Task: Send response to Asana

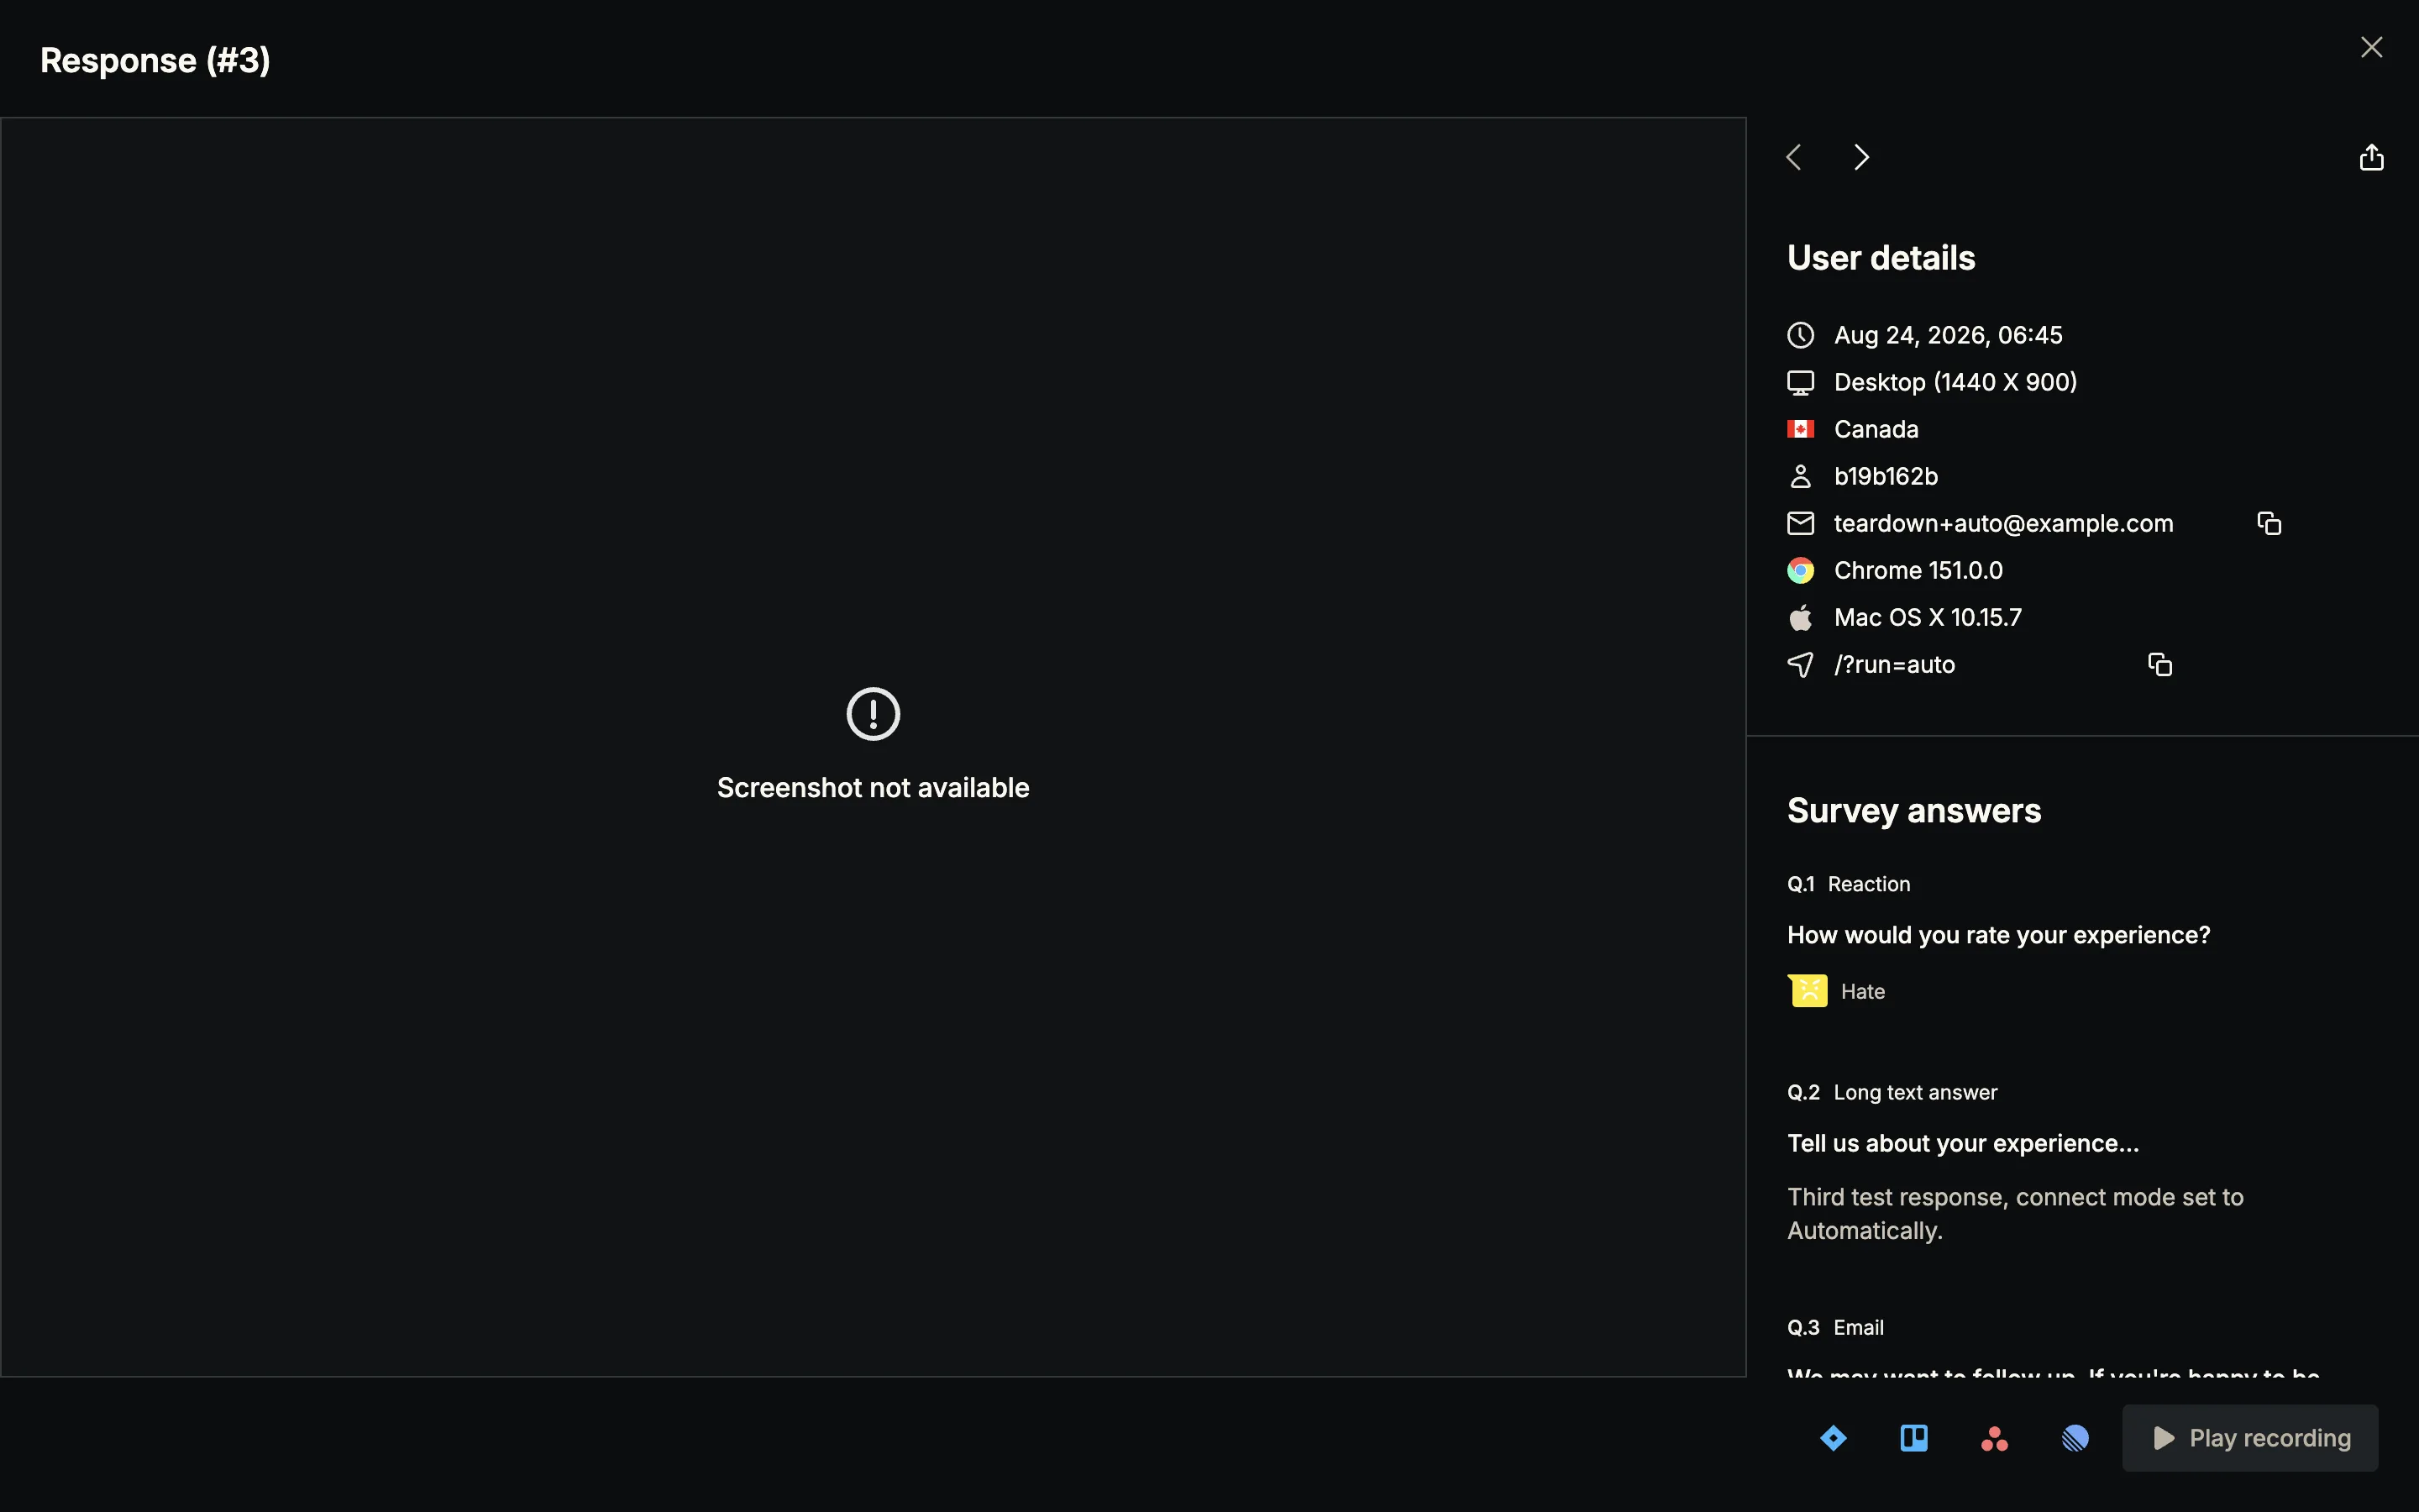Action: pyautogui.click(x=1994, y=1438)
